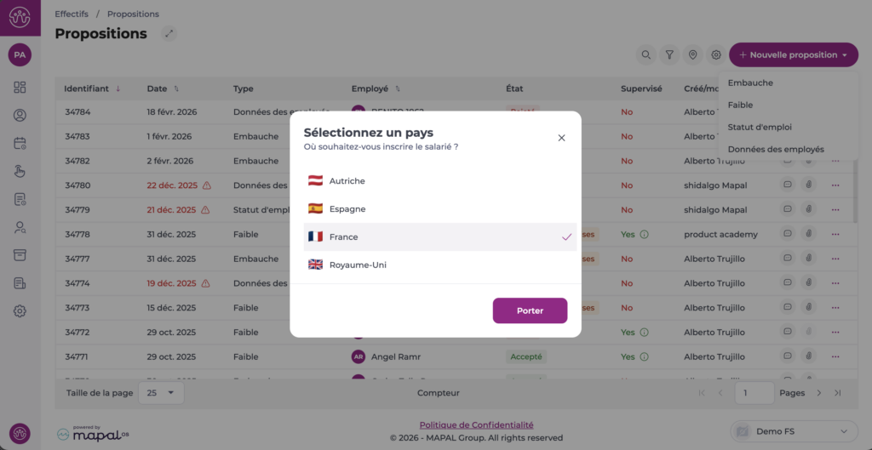Click the location pin icon
872x450 pixels.
tap(693, 55)
